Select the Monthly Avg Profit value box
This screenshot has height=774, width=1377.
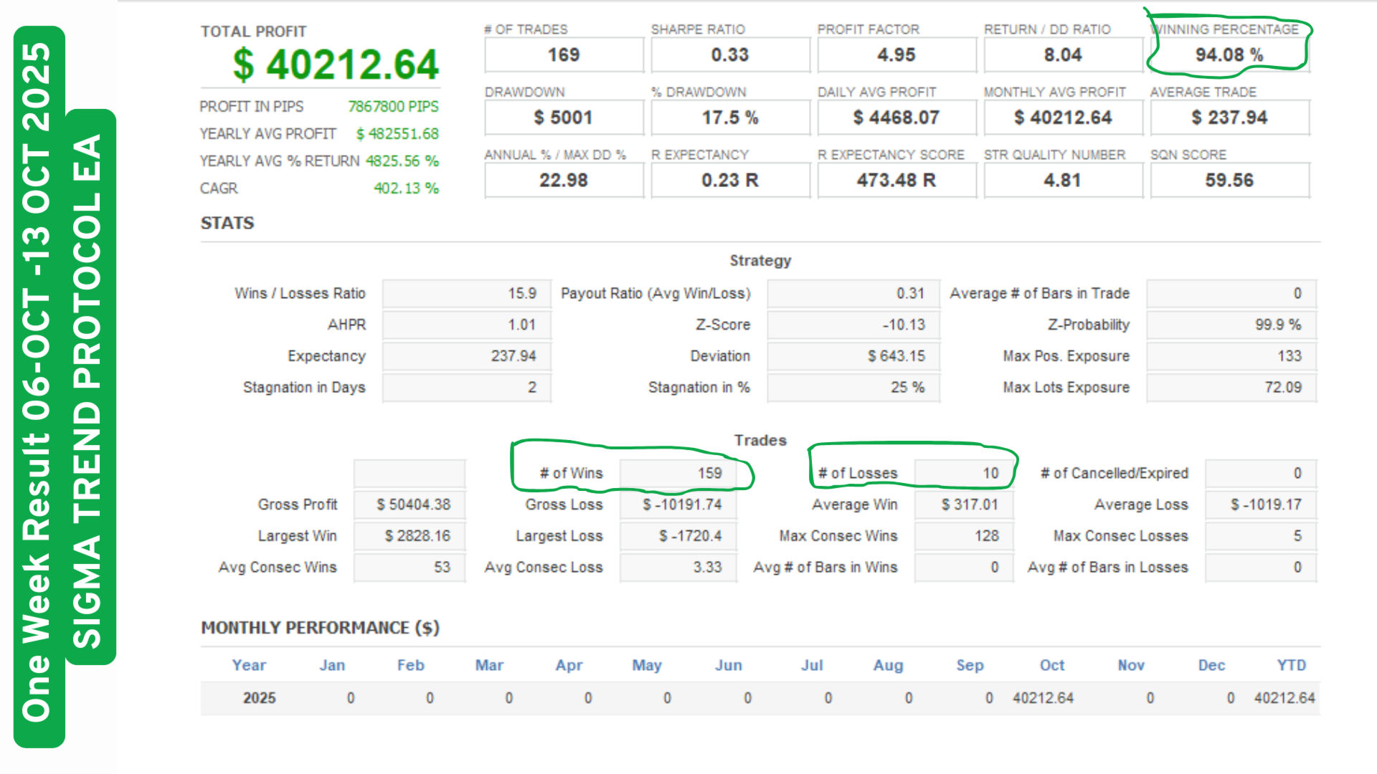[x=1063, y=118]
